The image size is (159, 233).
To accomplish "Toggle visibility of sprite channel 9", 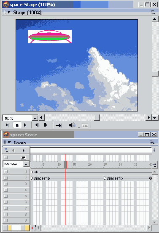I will pos(5,220).
